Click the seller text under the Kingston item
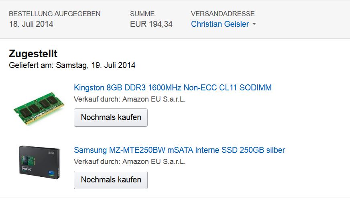The width and height of the screenshot is (350, 198). pos(130,99)
